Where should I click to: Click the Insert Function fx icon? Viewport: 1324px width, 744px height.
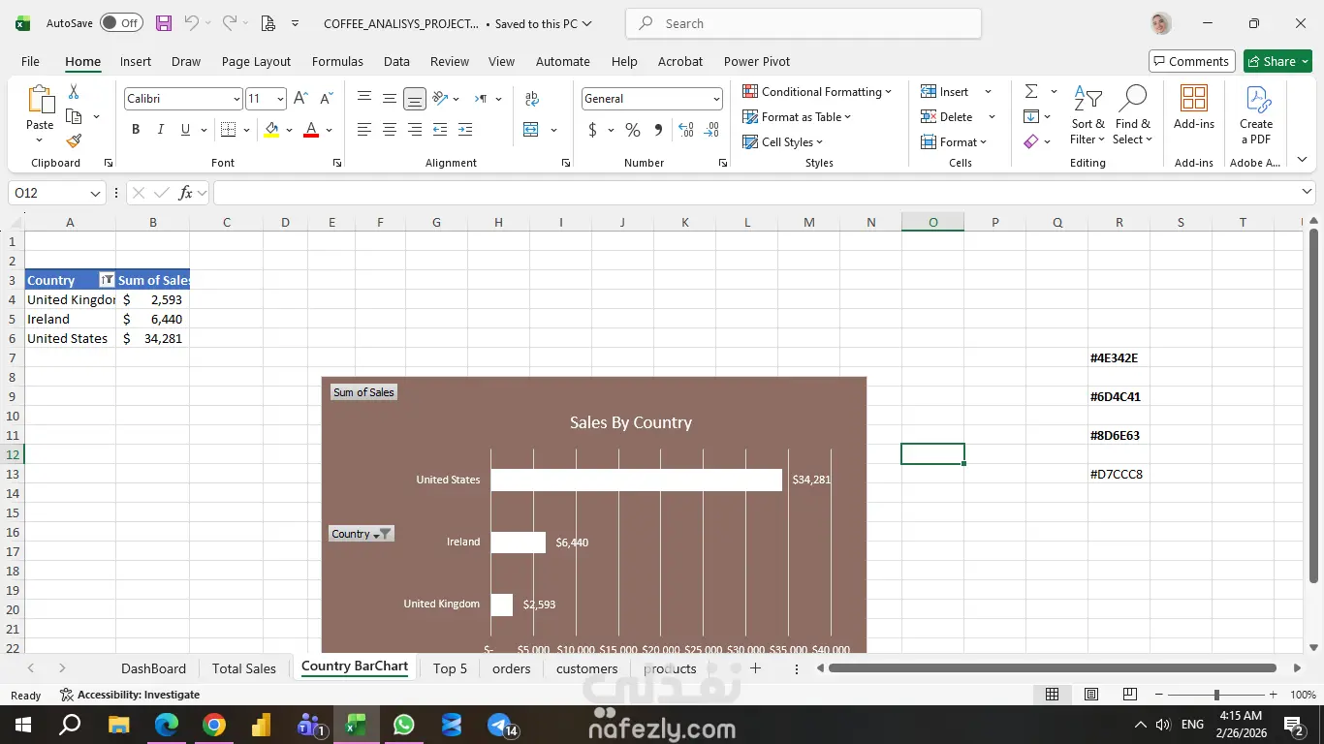(x=185, y=193)
